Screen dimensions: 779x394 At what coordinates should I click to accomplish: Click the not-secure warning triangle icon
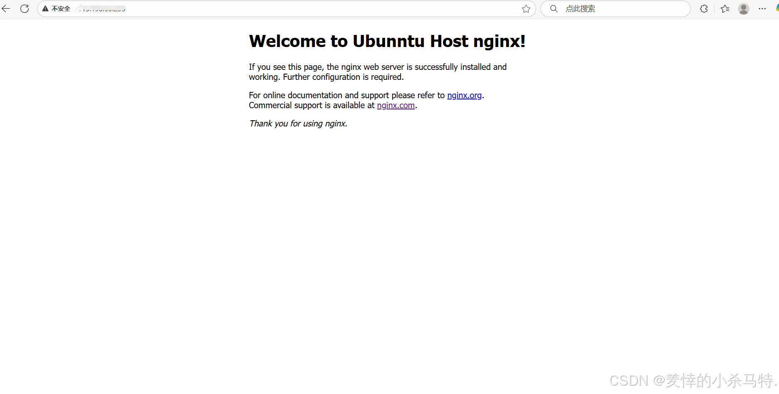(x=45, y=9)
